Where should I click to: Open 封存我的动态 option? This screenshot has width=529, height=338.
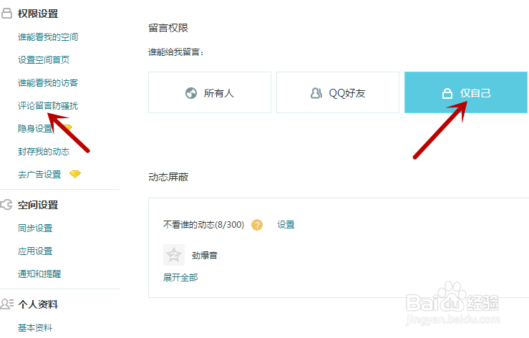44,152
